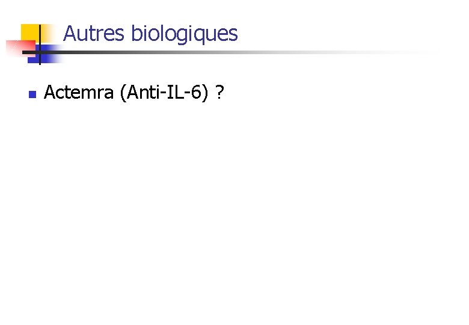
Task: Click the word 'biologiques' in the title
Action: (x=185, y=34)
